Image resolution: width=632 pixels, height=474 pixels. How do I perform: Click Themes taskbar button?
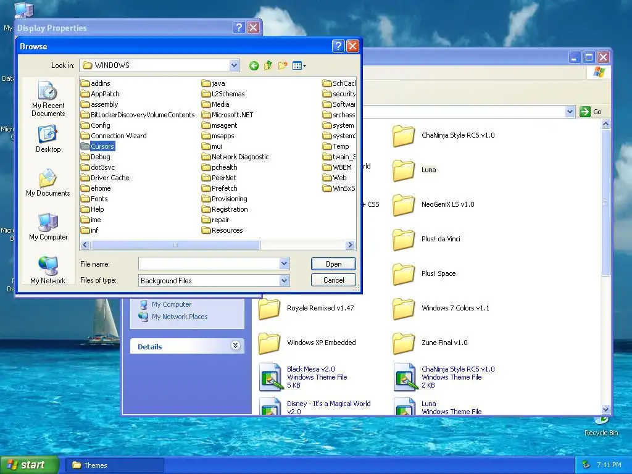(115, 465)
